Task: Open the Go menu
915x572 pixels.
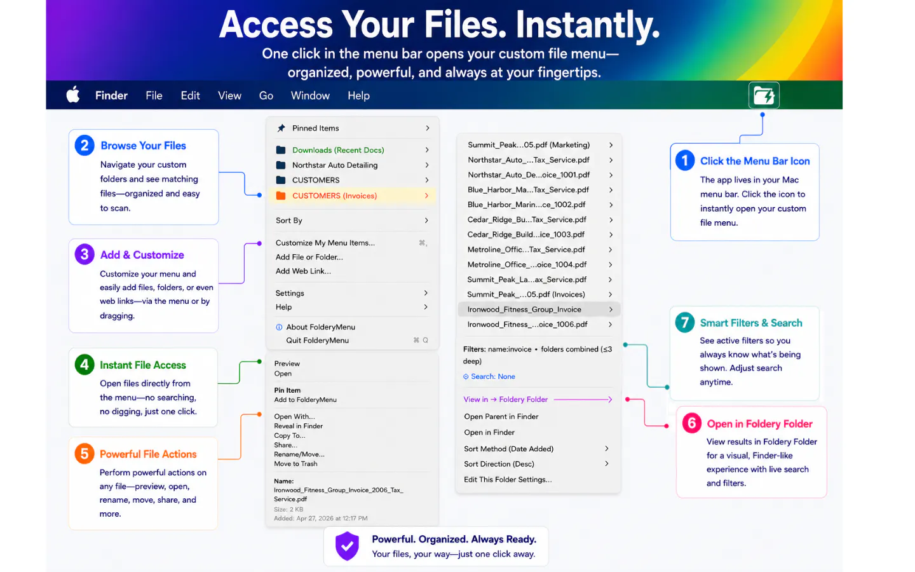Action: (266, 95)
